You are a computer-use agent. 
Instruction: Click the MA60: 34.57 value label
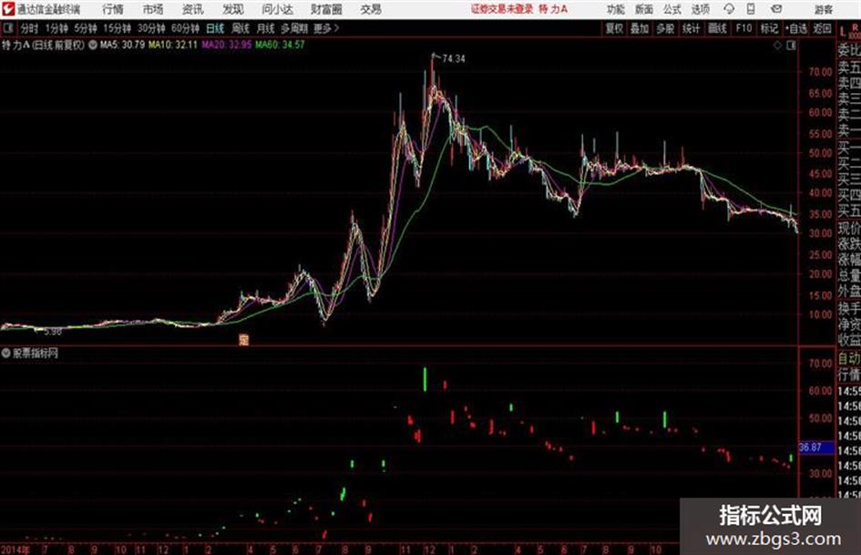pyautogui.click(x=280, y=45)
